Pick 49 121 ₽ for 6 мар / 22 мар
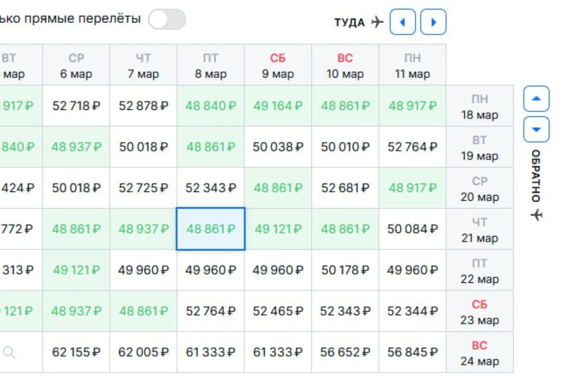Viewport: 569px width, 380px height. pos(76,270)
